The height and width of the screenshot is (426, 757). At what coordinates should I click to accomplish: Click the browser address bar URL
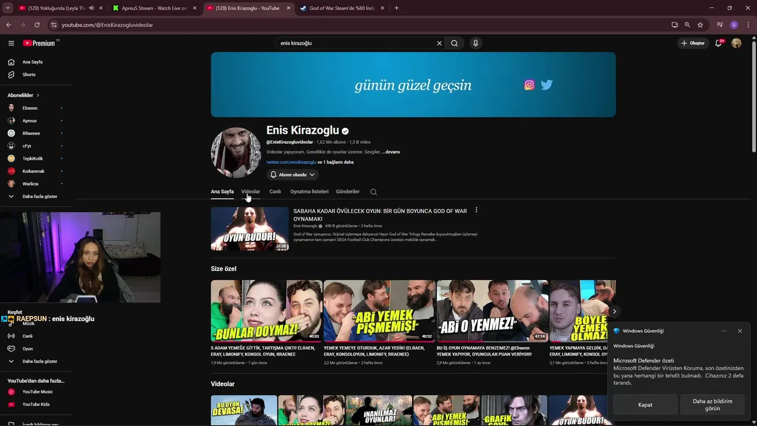(107, 25)
